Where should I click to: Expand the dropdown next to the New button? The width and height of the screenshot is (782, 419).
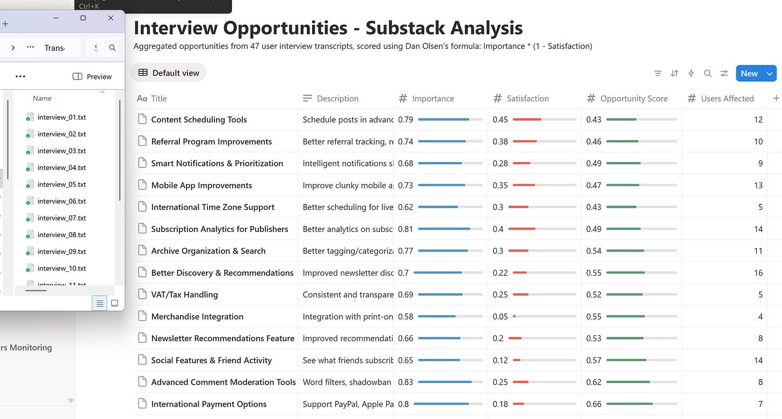tap(769, 73)
